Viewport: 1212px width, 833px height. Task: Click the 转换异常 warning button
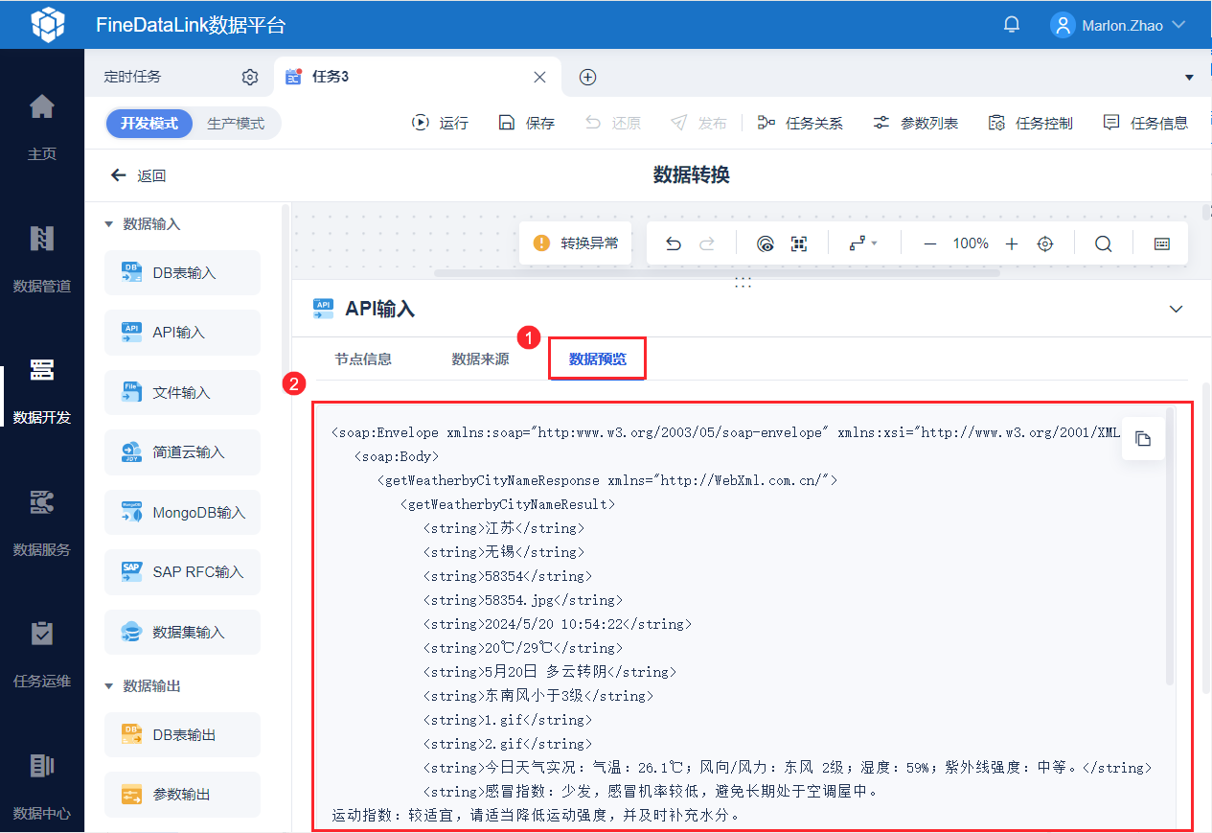tap(576, 243)
